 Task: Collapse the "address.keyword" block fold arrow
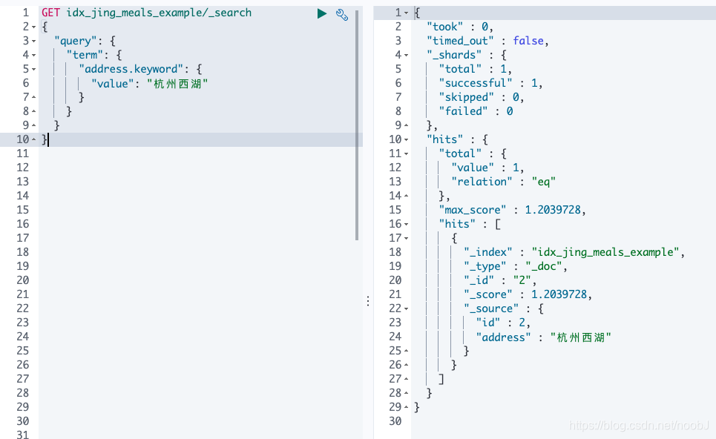click(x=34, y=70)
